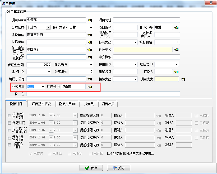Image resolution: width=217 pixels, height=174 pixels.
Task: Toggle 保证金时间 checkbox
Action: point(9,145)
